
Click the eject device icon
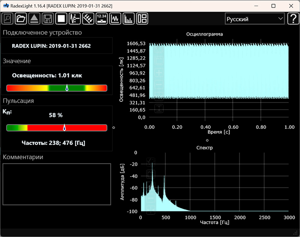34,18
